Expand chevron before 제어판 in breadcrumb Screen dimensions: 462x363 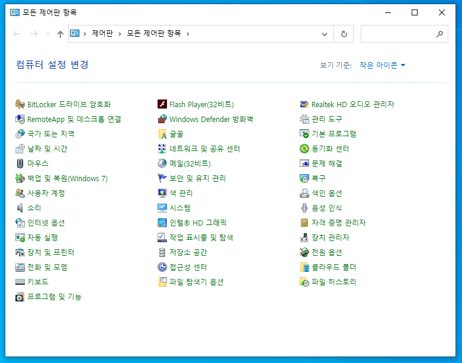pyautogui.click(x=85, y=34)
